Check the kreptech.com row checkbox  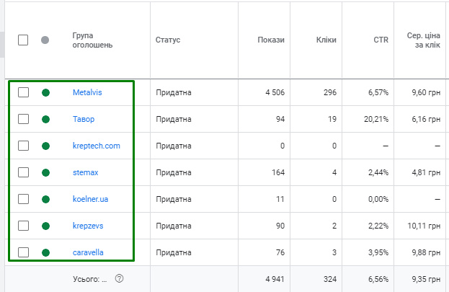[23, 146]
